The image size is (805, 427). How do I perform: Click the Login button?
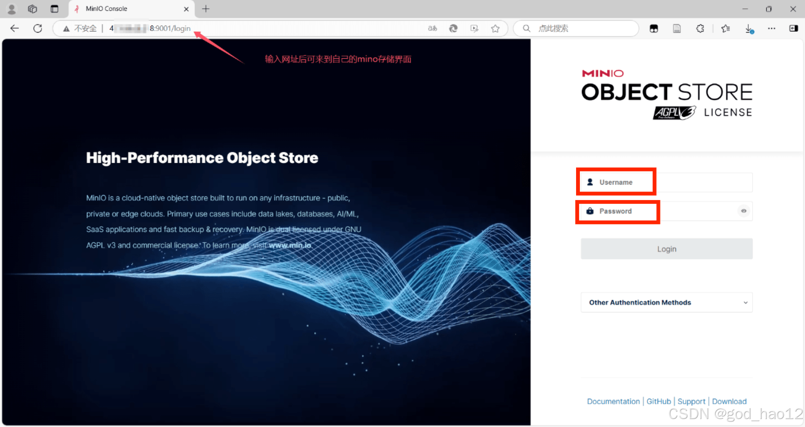(x=667, y=249)
